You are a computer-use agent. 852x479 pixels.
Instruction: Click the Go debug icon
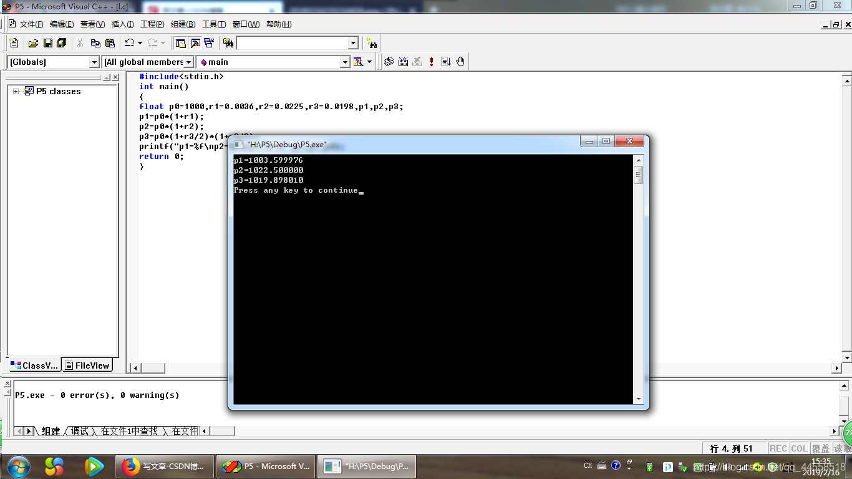click(446, 62)
